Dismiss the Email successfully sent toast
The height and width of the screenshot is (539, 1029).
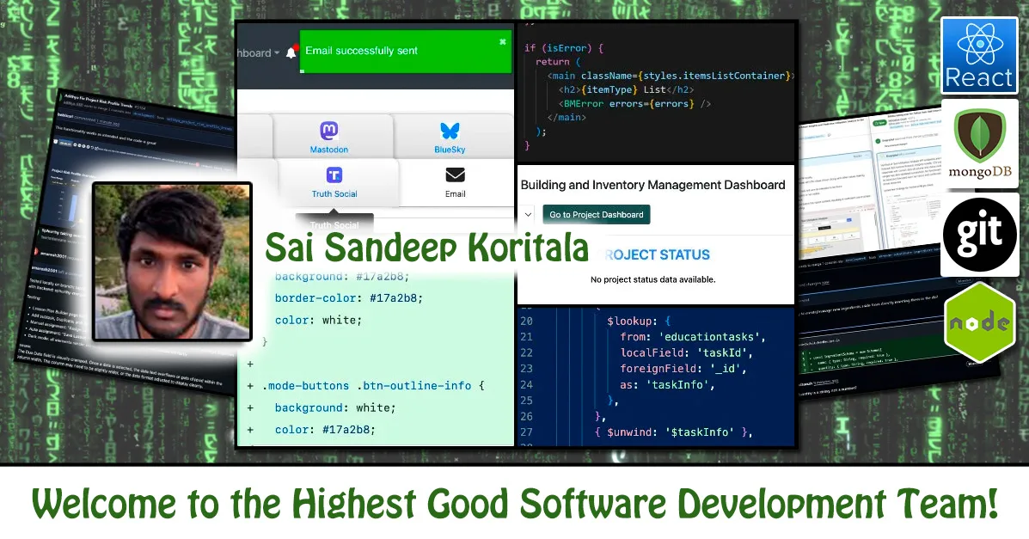[x=503, y=41]
